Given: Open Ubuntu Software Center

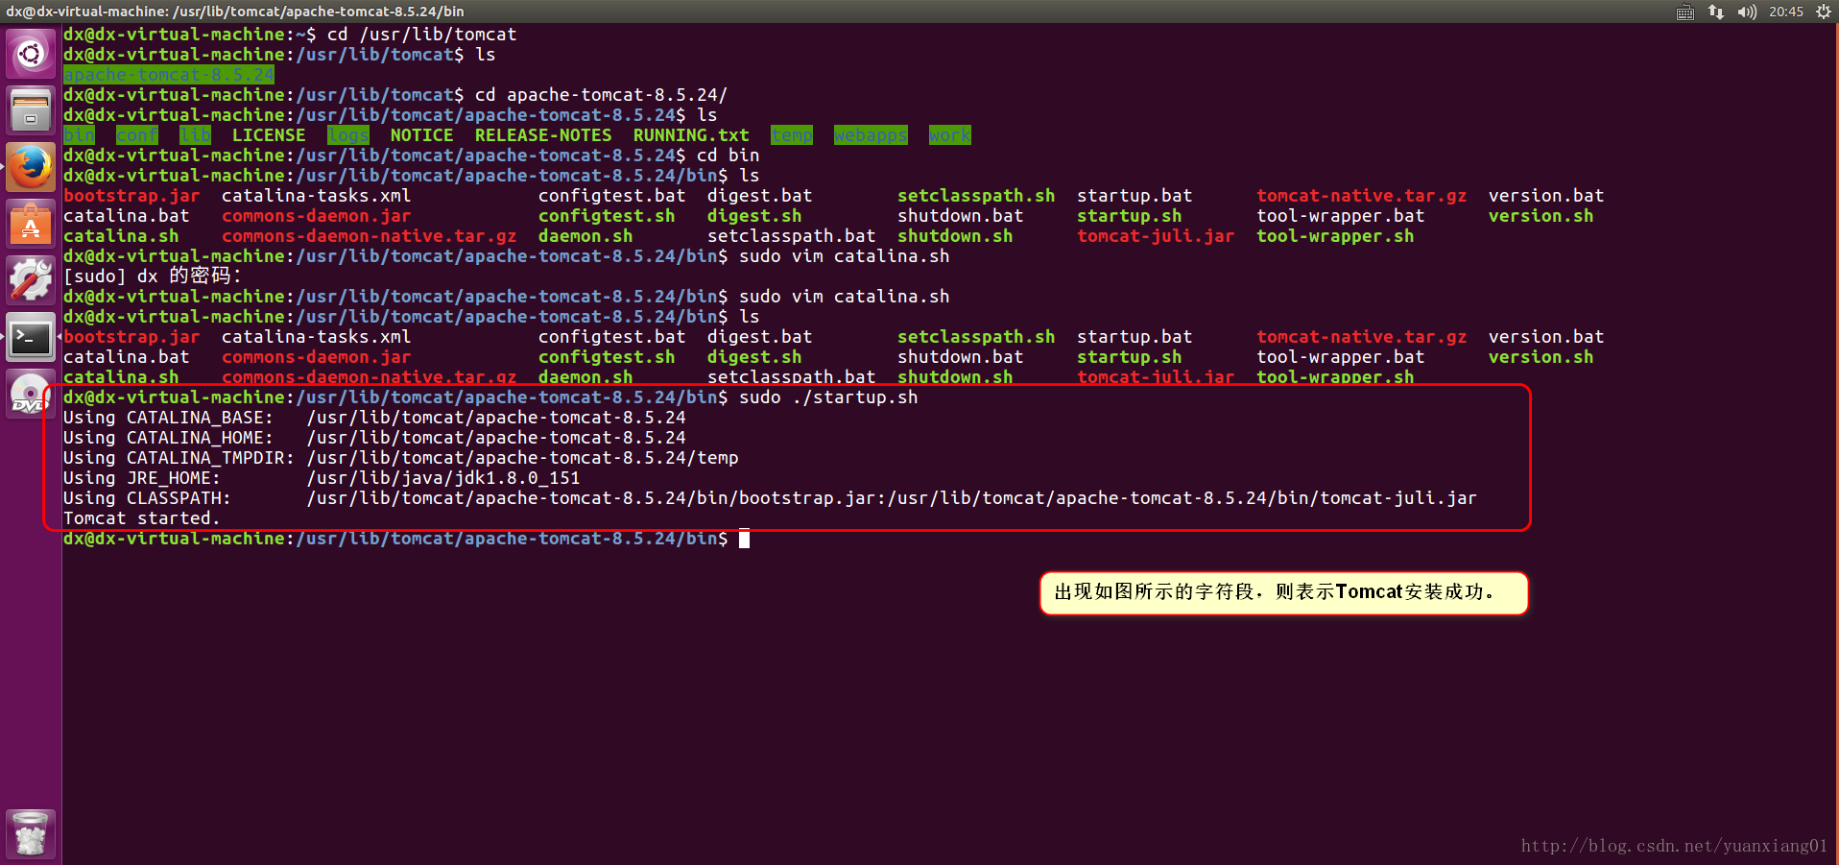Looking at the screenshot, I should click(31, 225).
